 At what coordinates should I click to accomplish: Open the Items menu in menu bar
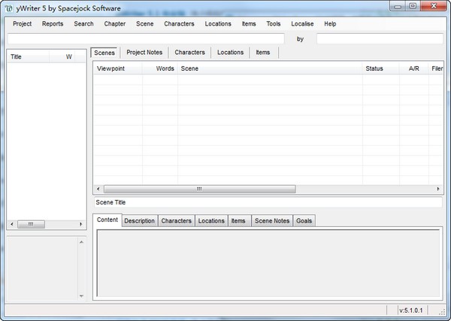click(249, 24)
